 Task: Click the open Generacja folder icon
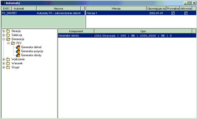pyautogui.click(x=8, y=39)
